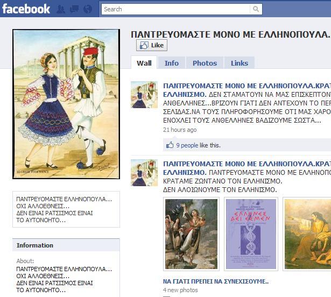Open page name link in photos post
Screen dimensions: 331x297
pyautogui.click(x=247, y=168)
